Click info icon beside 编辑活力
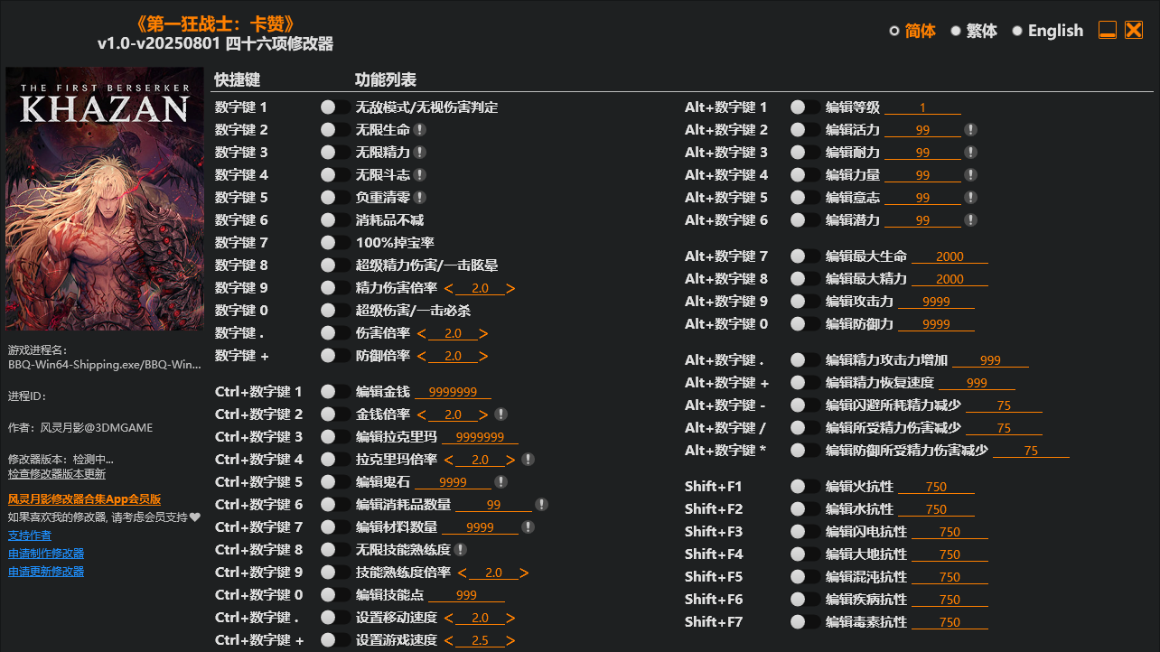 [970, 130]
